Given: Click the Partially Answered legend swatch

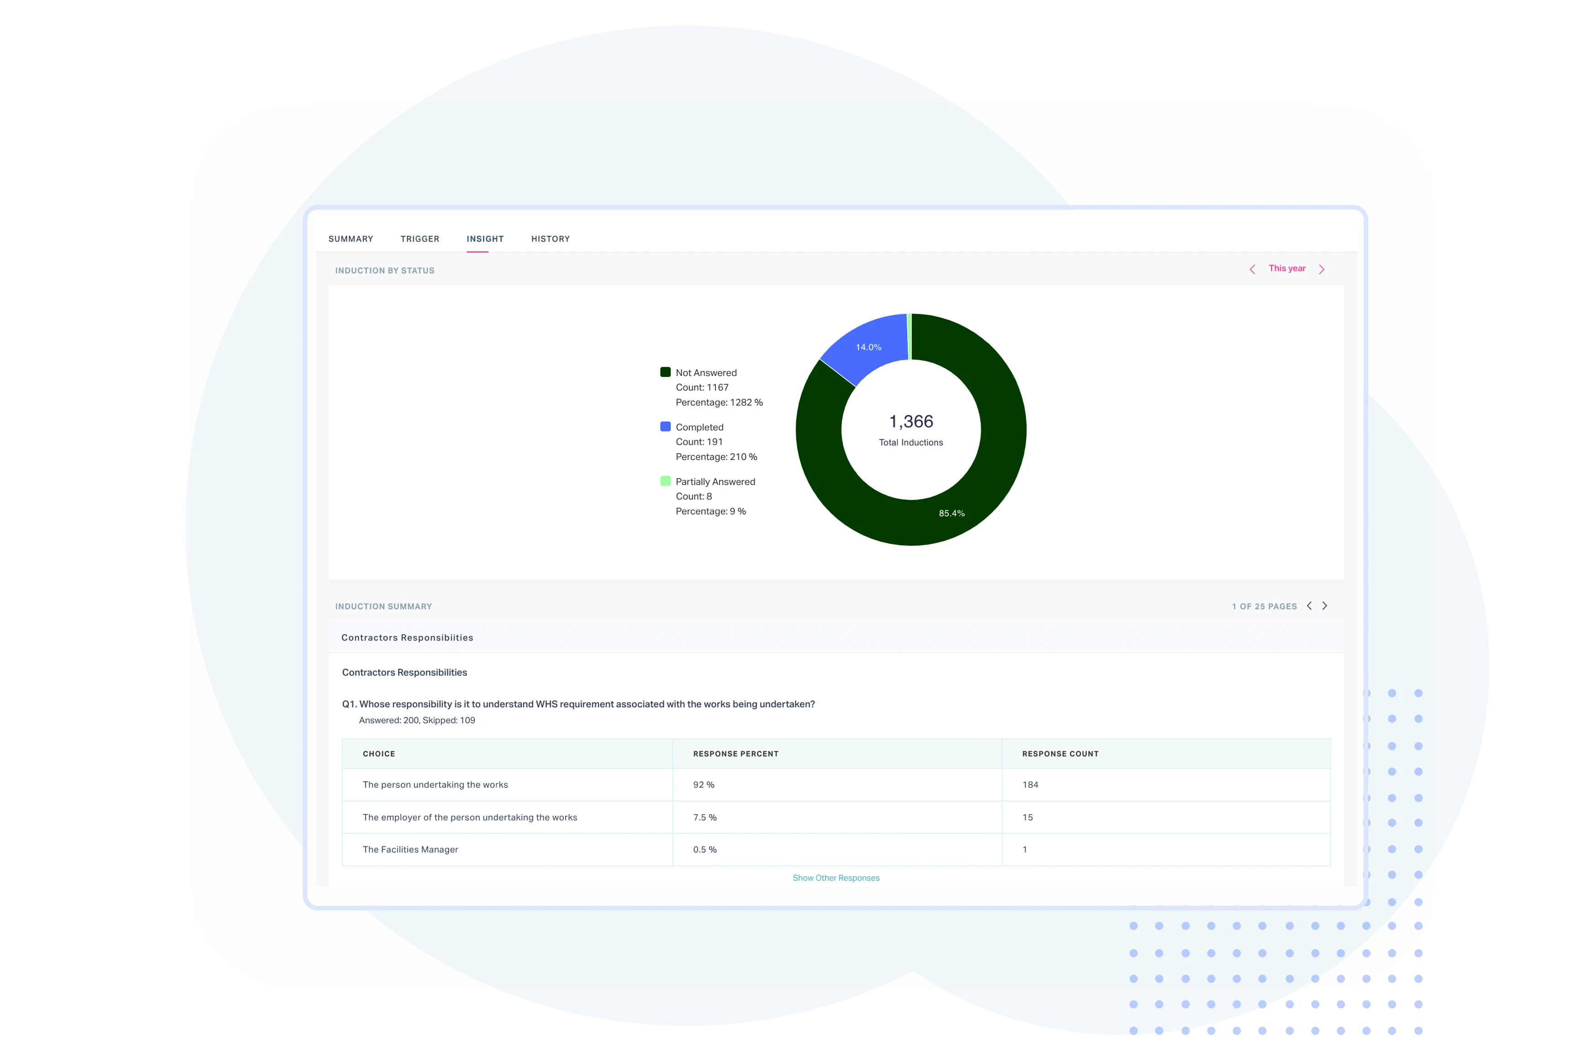Looking at the screenshot, I should (x=666, y=481).
